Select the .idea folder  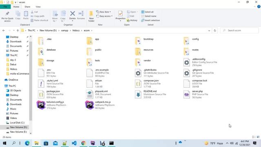click(44, 41)
